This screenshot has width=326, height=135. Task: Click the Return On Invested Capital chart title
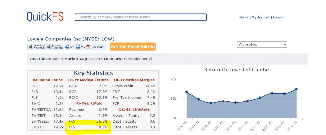[x=237, y=70]
